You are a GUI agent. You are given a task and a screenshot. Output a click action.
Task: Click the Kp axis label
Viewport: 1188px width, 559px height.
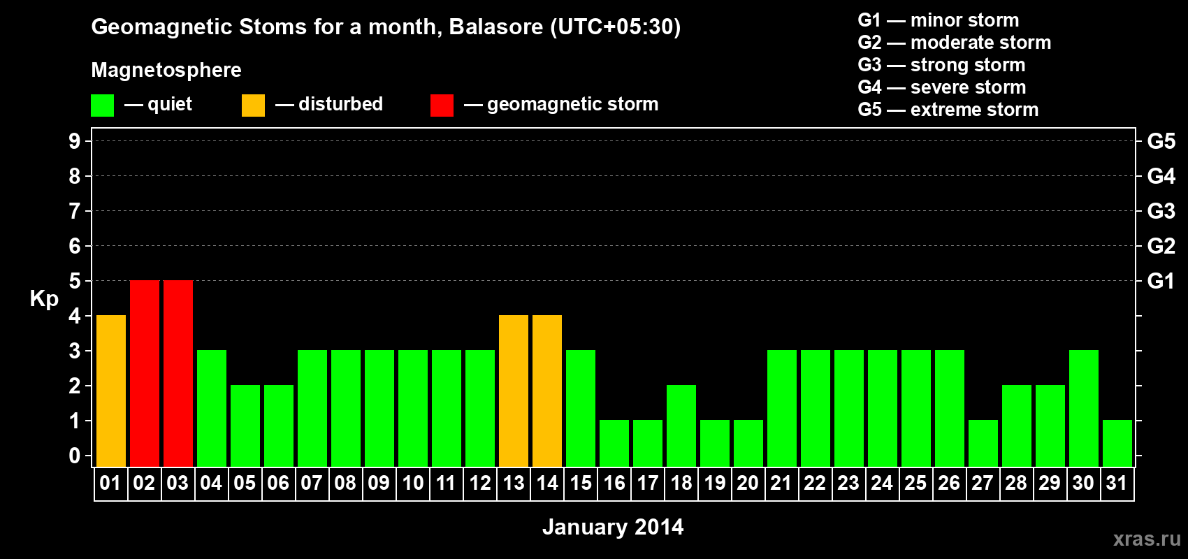pos(44,299)
